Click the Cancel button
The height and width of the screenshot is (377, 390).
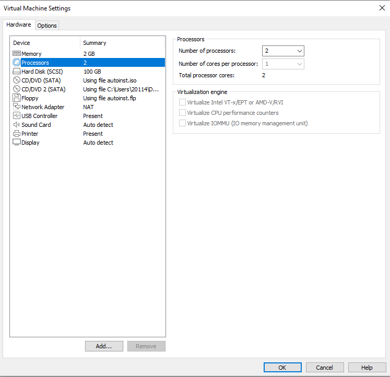point(325,368)
